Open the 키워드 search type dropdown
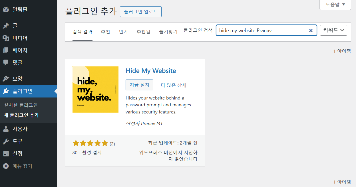 334,30
